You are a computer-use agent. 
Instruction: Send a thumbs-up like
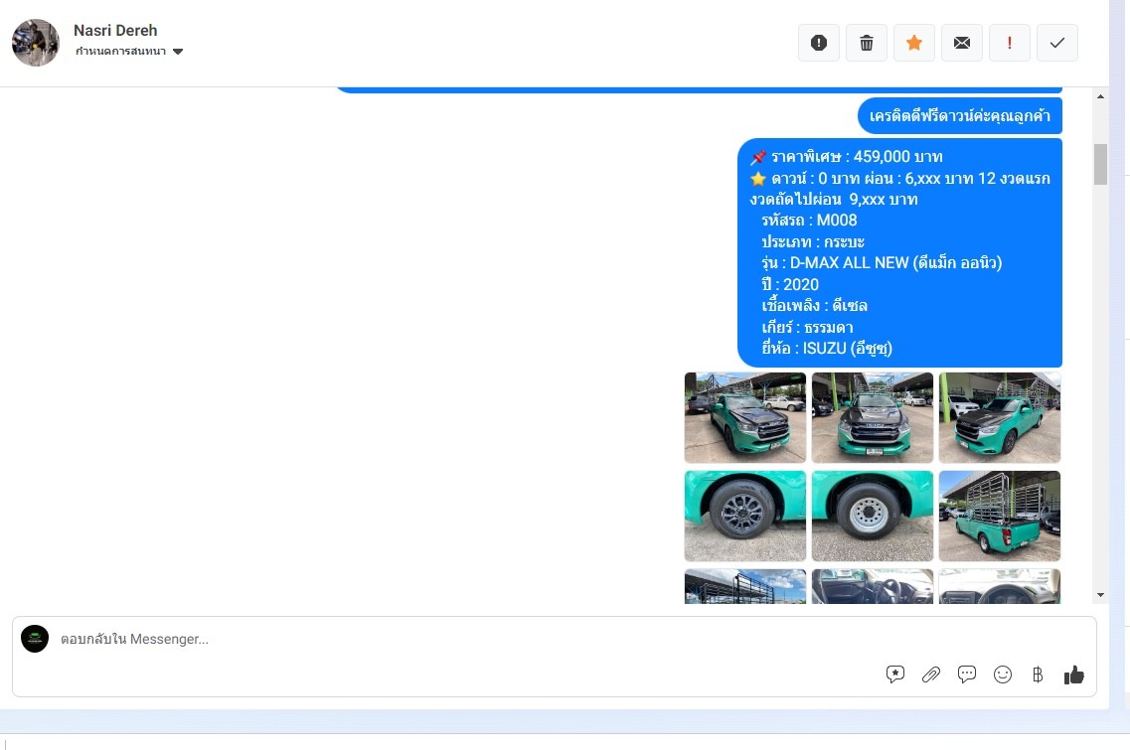click(1073, 675)
